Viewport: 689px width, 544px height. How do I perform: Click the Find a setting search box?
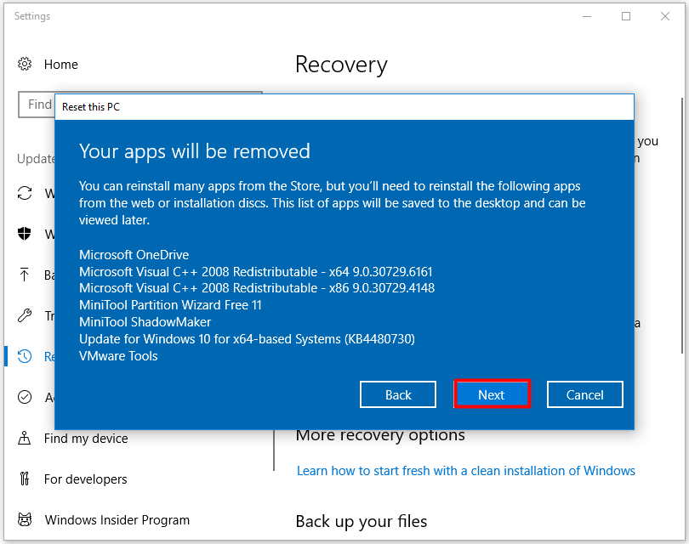click(x=37, y=105)
